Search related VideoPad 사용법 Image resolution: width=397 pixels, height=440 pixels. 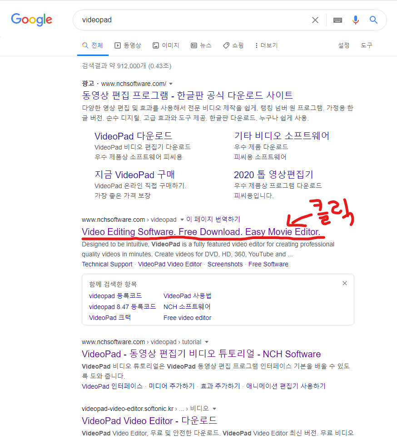pos(187,296)
